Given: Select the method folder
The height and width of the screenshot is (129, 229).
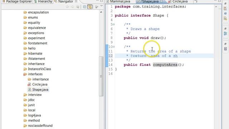Looking at the screenshot, I should (34, 120).
